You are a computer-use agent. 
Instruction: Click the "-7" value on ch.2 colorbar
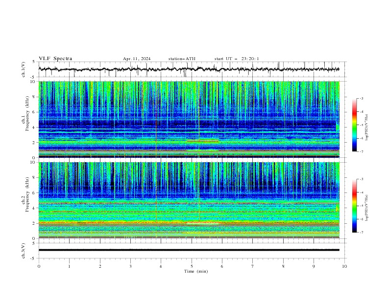click(x=362, y=233)
